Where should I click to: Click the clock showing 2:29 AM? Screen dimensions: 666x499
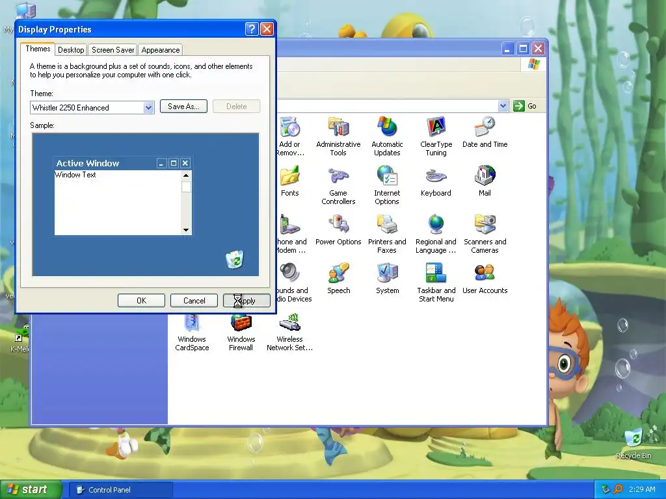click(642, 489)
